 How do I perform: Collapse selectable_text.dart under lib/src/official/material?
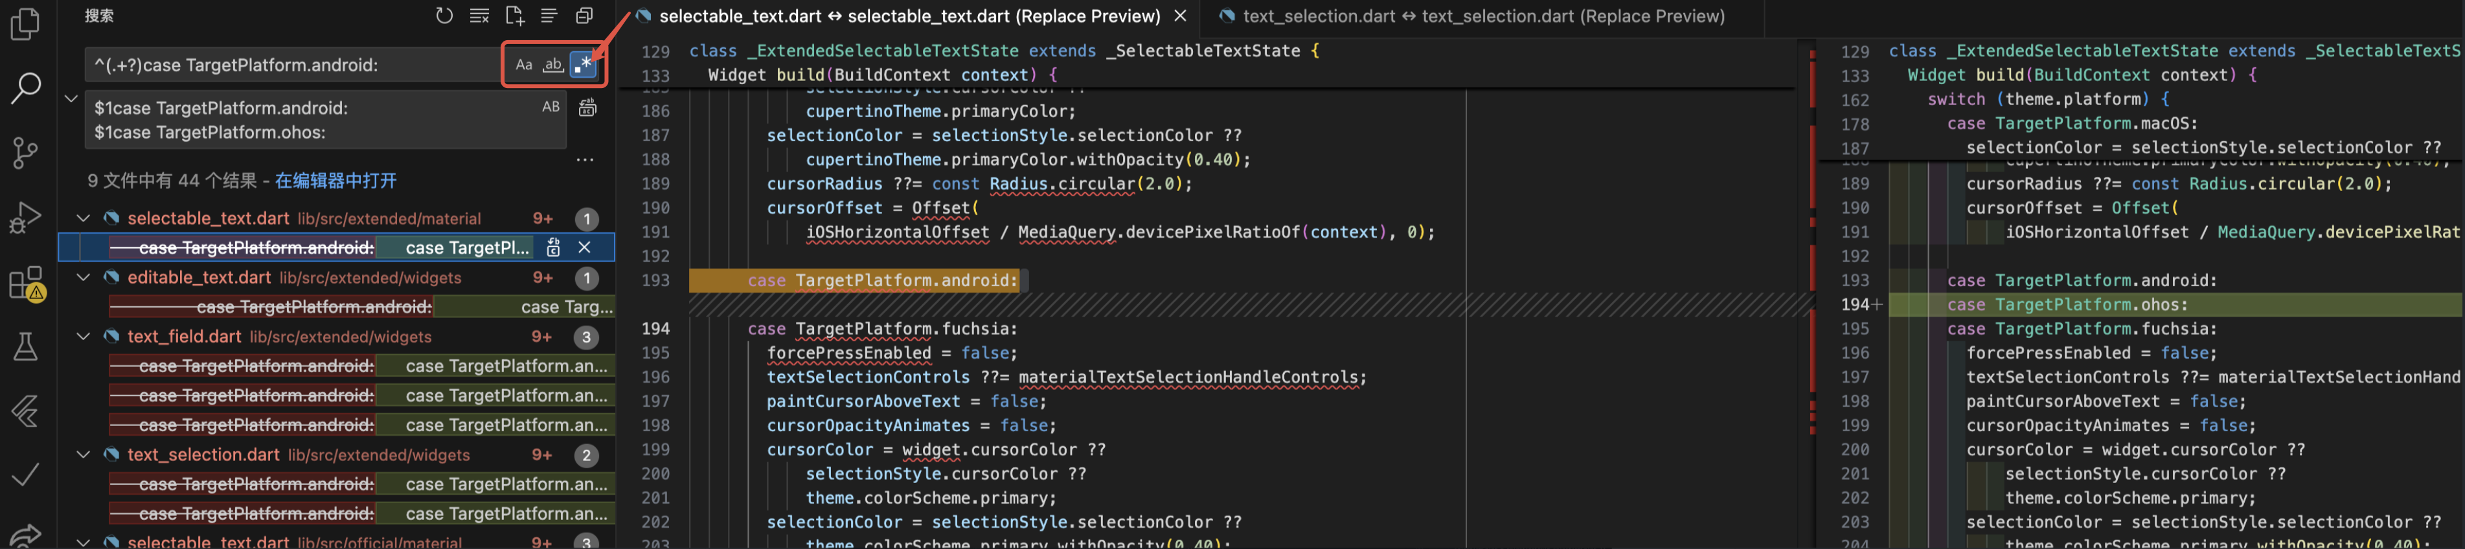(84, 543)
